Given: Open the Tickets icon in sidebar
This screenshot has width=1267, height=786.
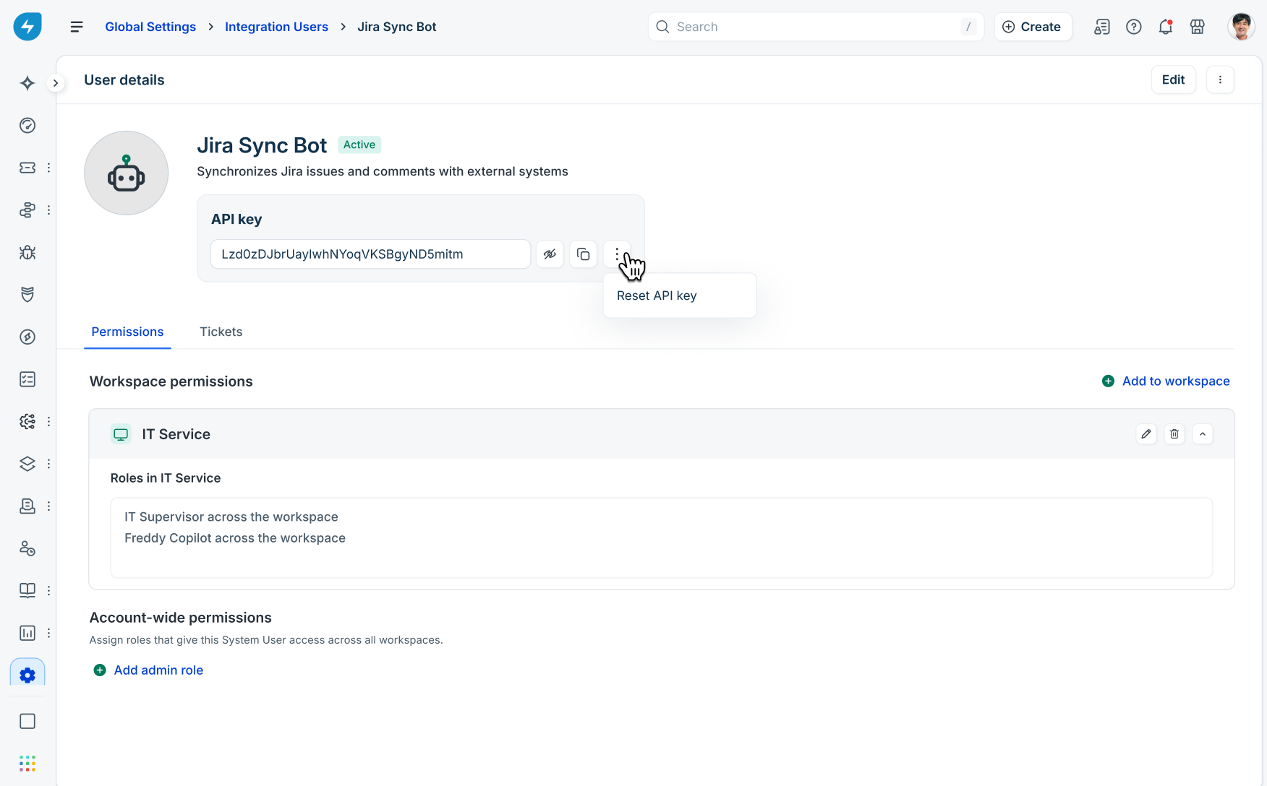Looking at the screenshot, I should pos(27,168).
